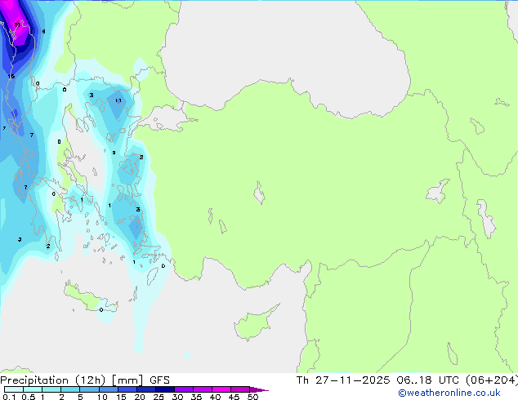The image size is (518, 400).
Task: Click the legend label '10'
Action: coord(102,397)
